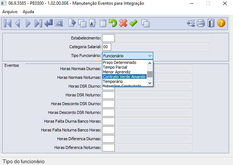
Task: Select Temporário from the list
Action: 124,81
